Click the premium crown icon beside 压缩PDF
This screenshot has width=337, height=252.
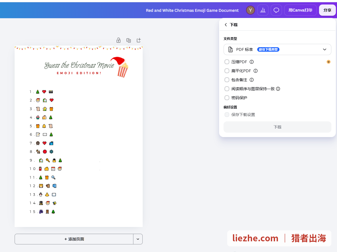(329, 62)
